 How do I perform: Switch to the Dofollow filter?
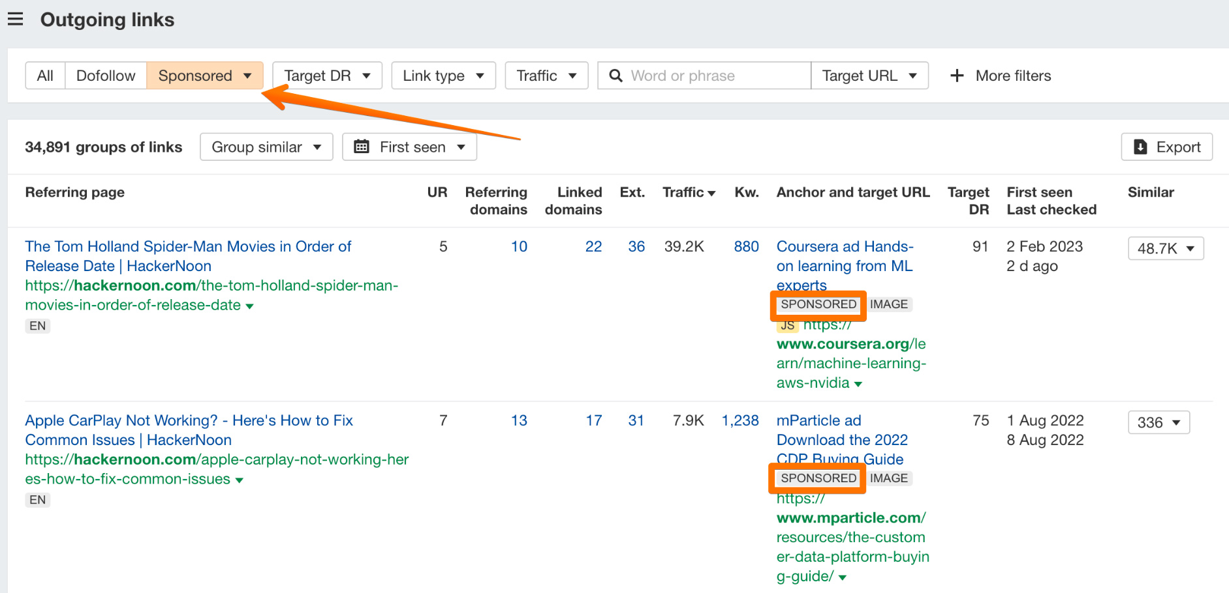106,76
